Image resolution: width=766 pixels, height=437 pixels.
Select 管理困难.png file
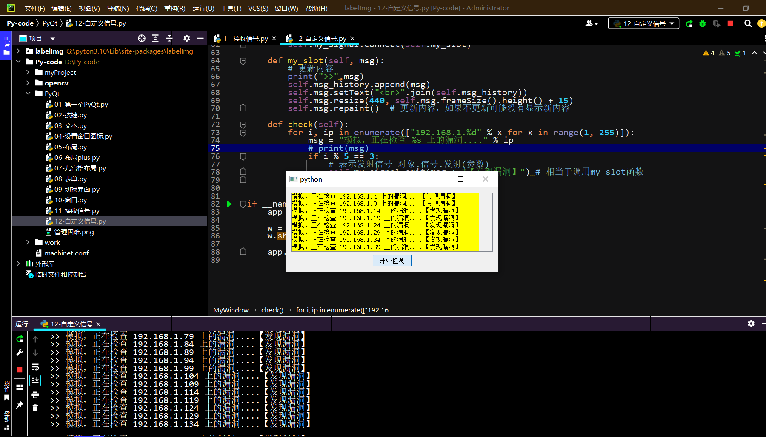click(x=74, y=232)
